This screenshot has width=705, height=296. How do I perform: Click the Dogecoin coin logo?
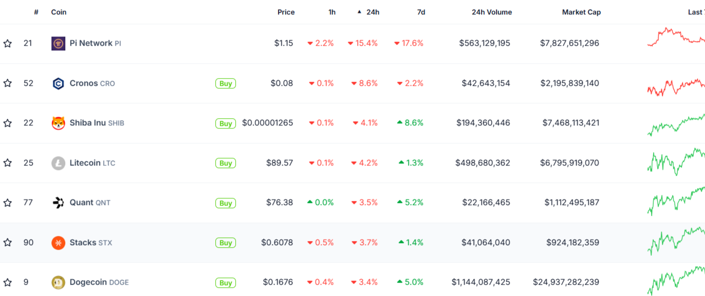tap(59, 283)
